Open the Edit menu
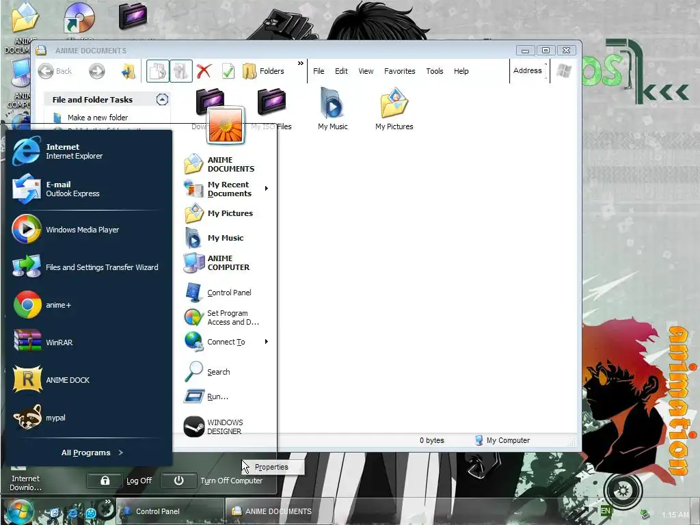The width and height of the screenshot is (700, 525). pos(341,71)
